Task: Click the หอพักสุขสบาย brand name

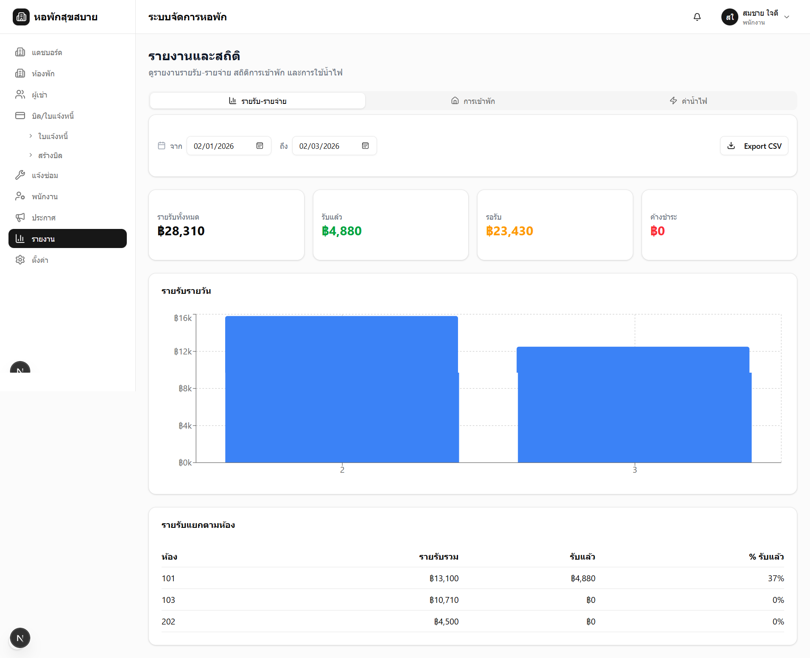Action: [x=66, y=17]
